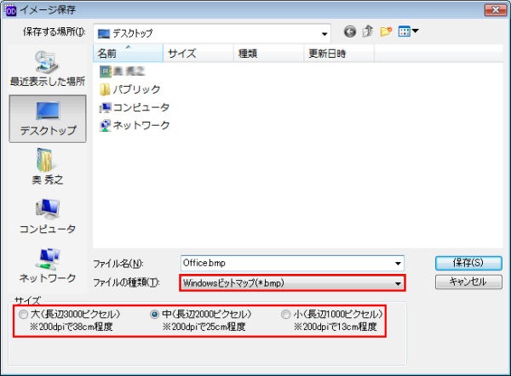Open the 奥 秀之 user folder in sidebar
The image size is (511, 376).
(47, 167)
